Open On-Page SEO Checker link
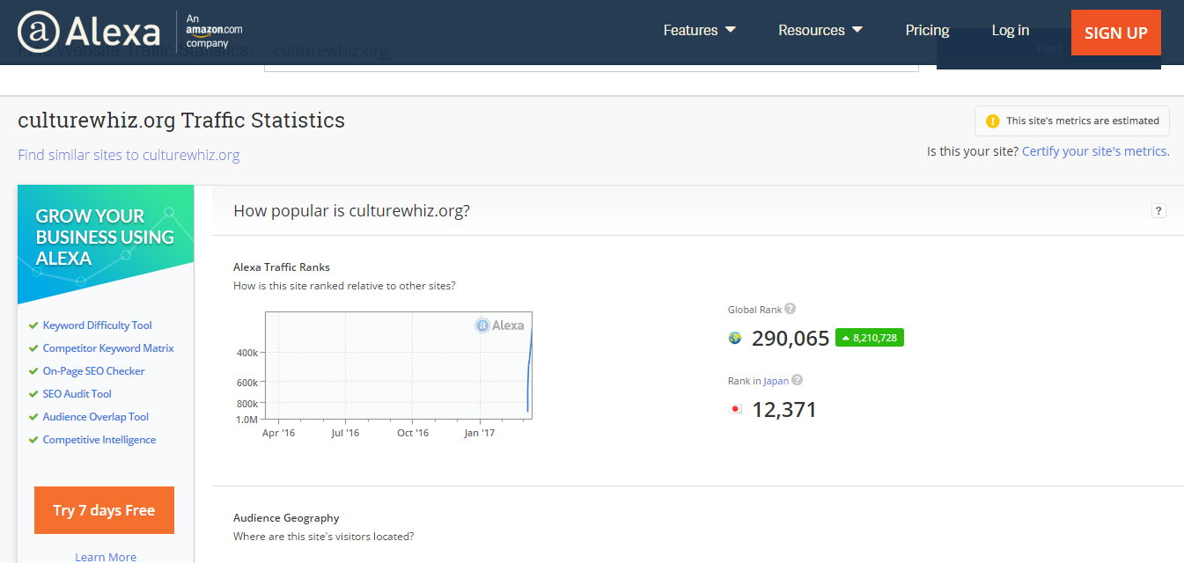The height and width of the screenshot is (563, 1184). pyautogui.click(x=93, y=371)
